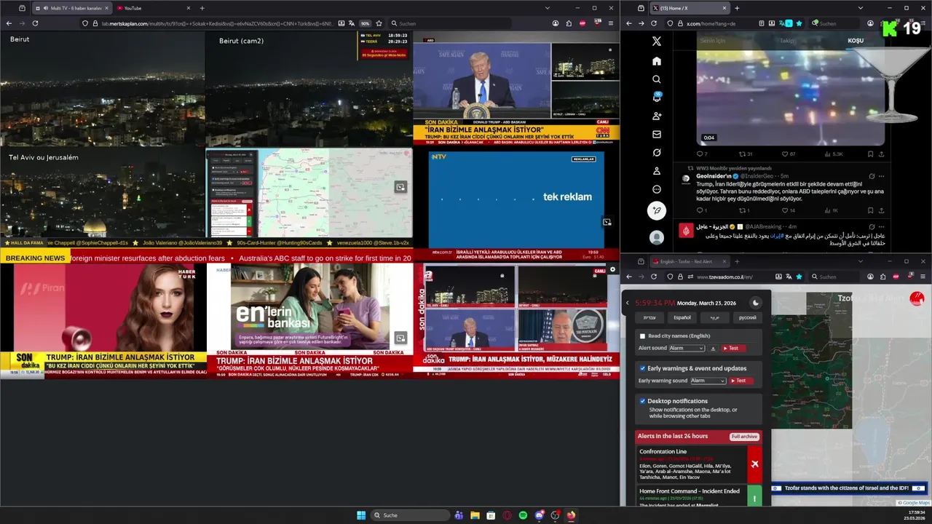Screen dimensions: 932x524
Task: Open tab list dropdown in X window
Action: pyautogui.click(x=860, y=8)
